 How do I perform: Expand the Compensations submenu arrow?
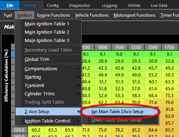[78, 69]
